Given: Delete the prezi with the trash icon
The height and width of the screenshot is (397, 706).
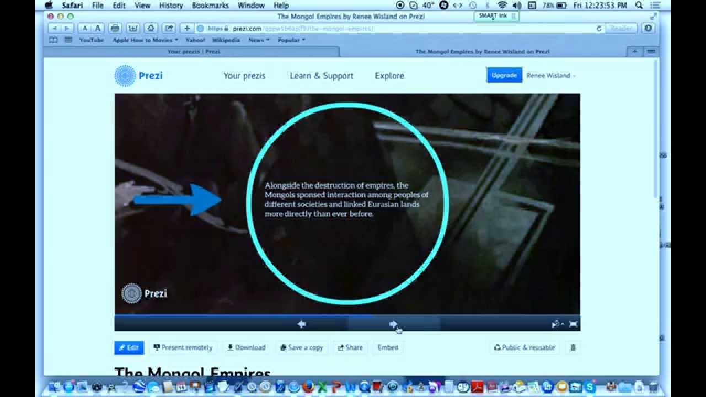Looking at the screenshot, I should 573,347.
